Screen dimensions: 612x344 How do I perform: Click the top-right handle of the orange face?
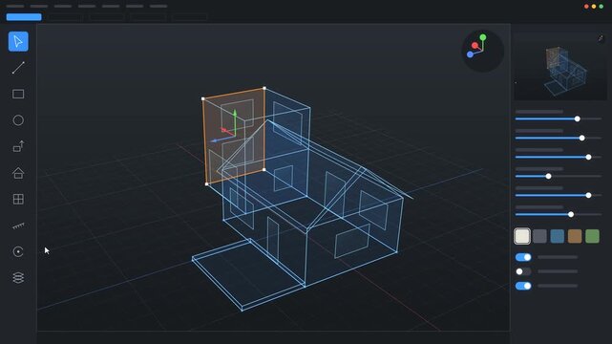(x=264, y=88)
